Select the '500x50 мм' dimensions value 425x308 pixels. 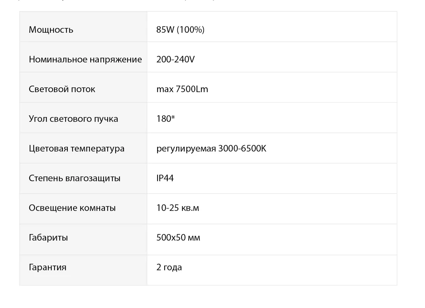(x=178, y=238)
